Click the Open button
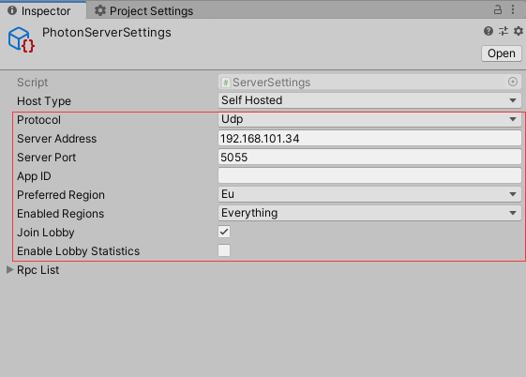Screen dimensions: 526x377 [x=502, y=53]
